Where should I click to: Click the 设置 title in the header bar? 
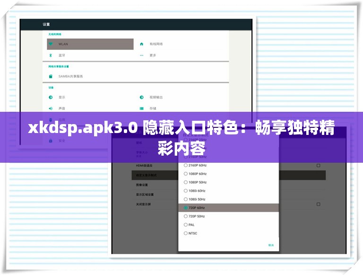46,24
